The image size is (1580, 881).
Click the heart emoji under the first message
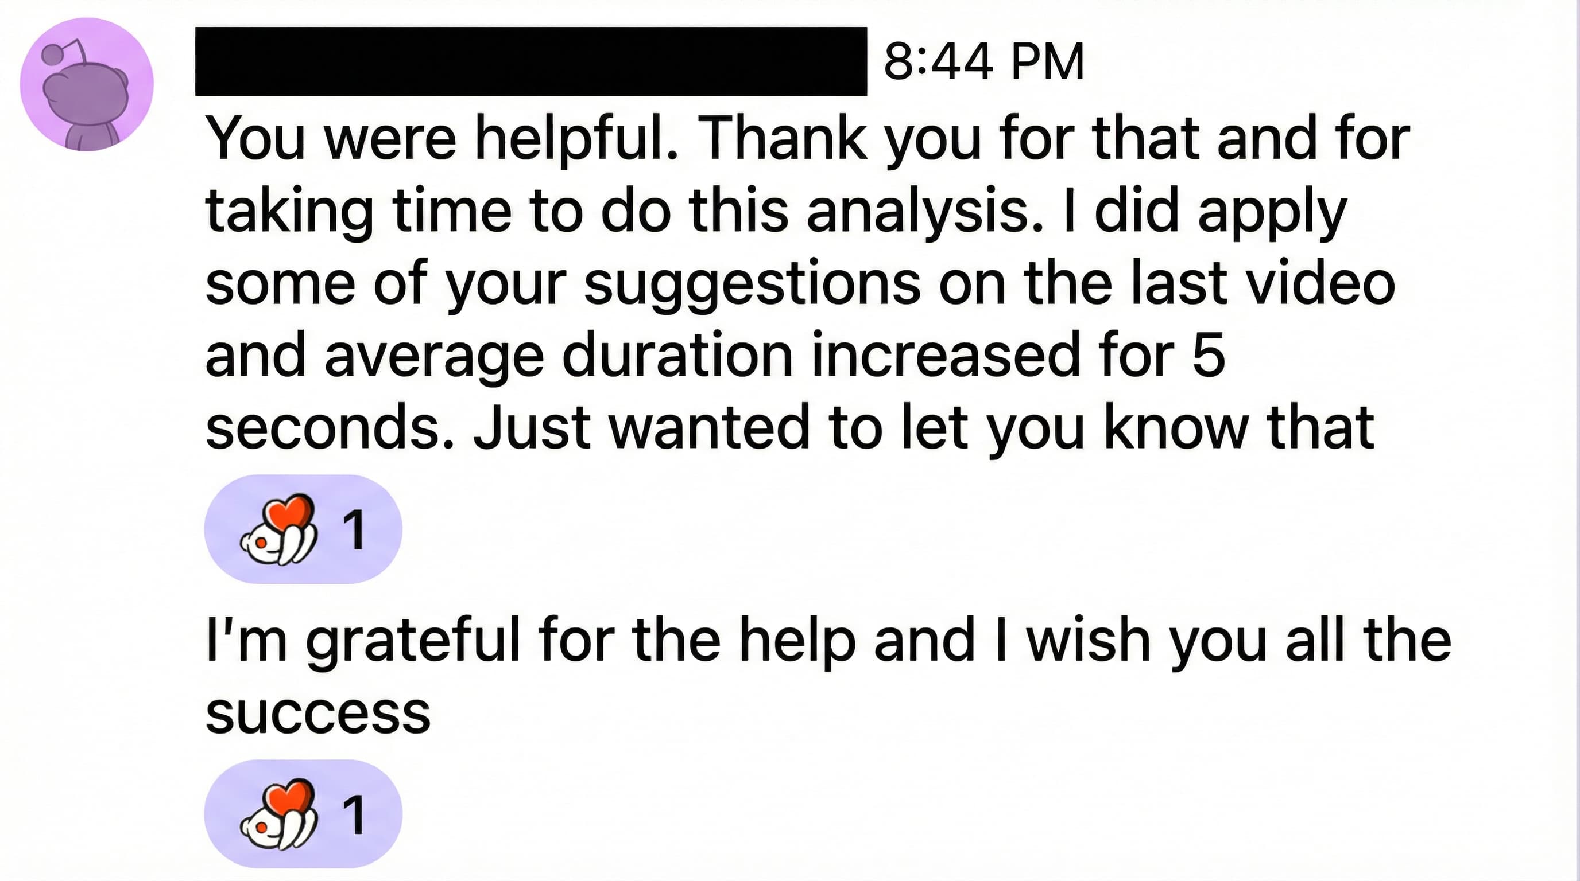[x=280, y=529]
